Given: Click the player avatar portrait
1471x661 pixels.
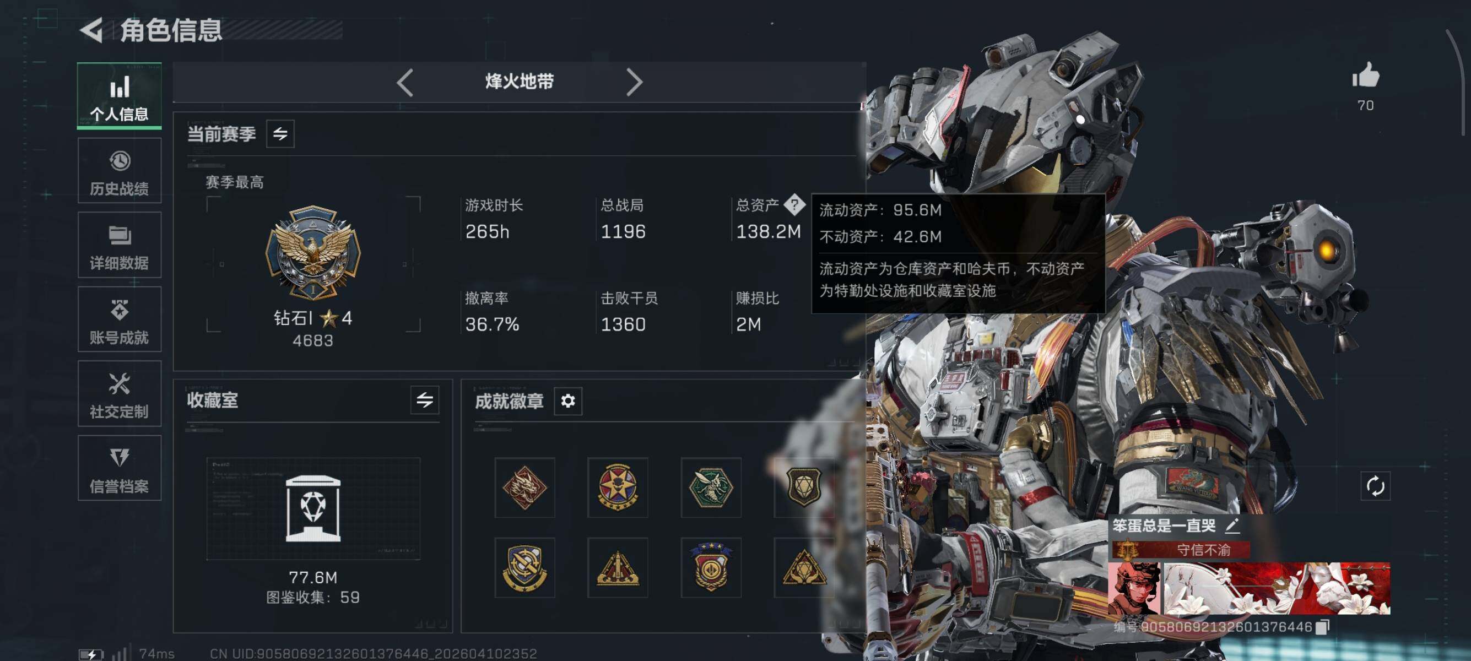Looking at the screenshot, I should (x=1134, y=588).
